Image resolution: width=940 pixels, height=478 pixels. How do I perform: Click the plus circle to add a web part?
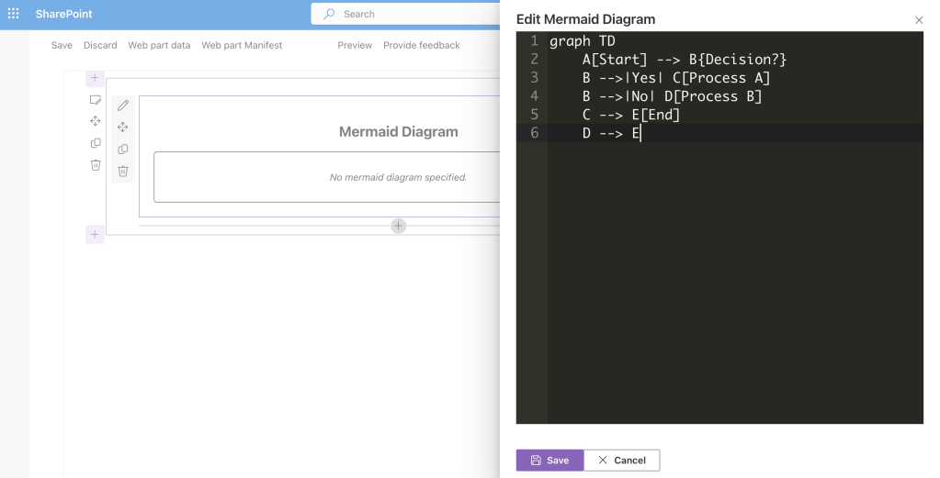coord(398,226)
